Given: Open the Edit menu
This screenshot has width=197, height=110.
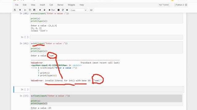Looking at the screenshot, I should pyautogui.click(x=25, y=5).
